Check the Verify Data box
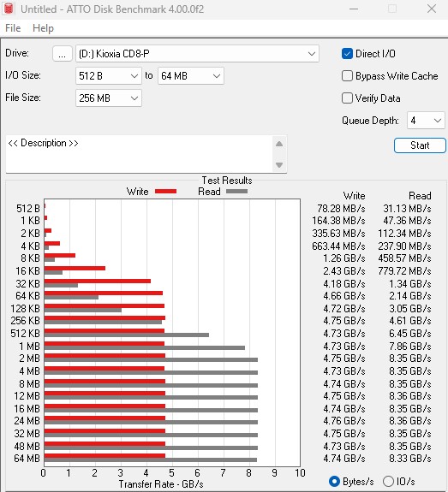This screenshot has height=492, width=448. [x=347, y=98]
